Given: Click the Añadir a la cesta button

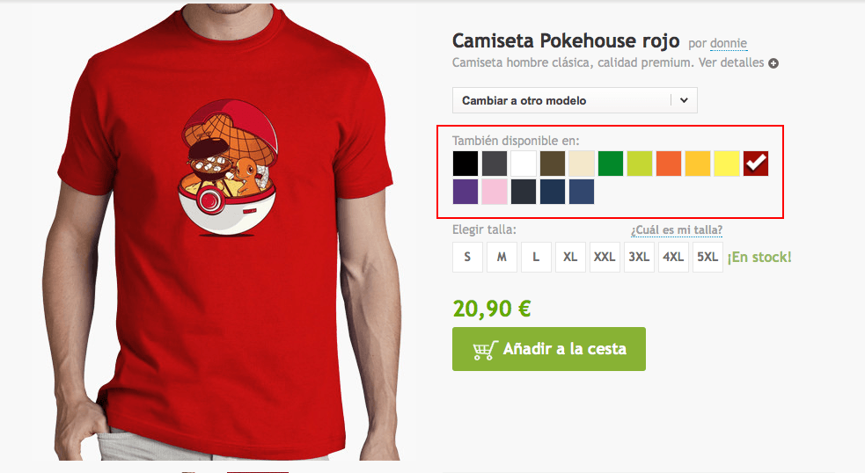Looking at the screenshot, I should (x=549, y=349).
